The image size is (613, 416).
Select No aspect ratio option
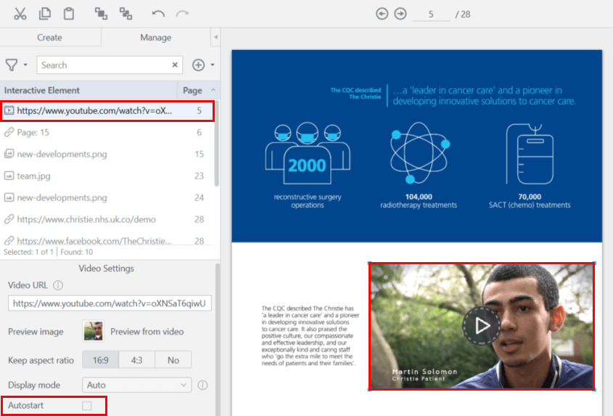coord(173,360)
